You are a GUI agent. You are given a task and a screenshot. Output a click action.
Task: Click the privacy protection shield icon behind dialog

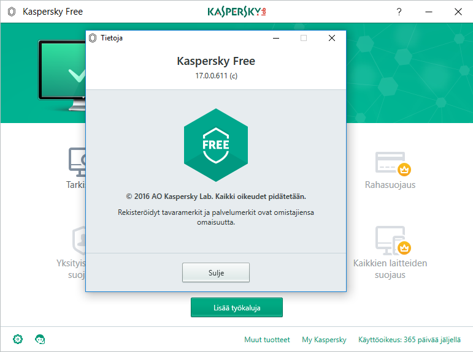tap(79, 241)
